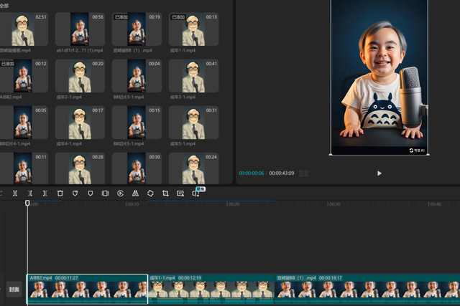
Task: Click the reverse playback icon in timeline toolbar
Action: click(x=120, y=193)
